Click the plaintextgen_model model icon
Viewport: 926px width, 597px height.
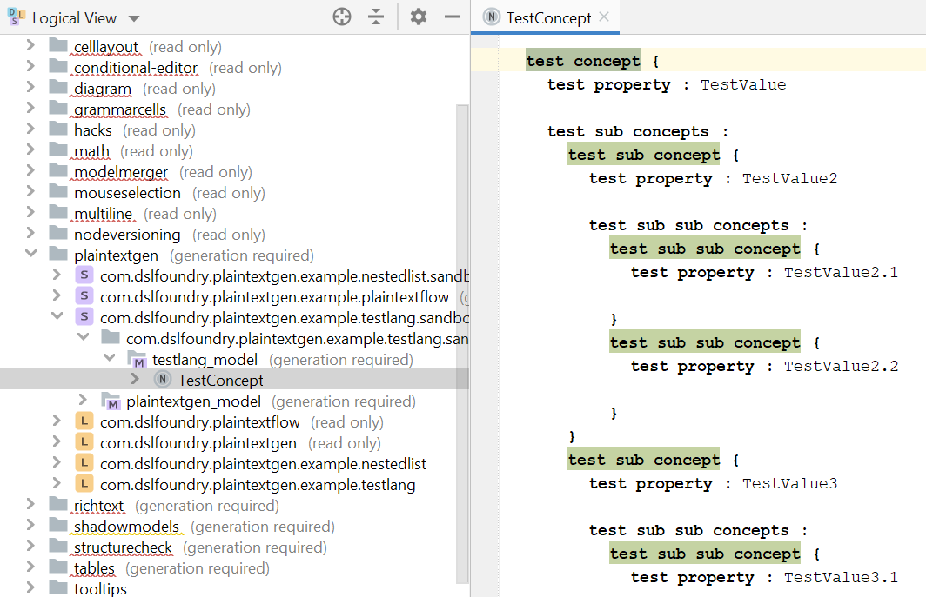pos(111,401)
